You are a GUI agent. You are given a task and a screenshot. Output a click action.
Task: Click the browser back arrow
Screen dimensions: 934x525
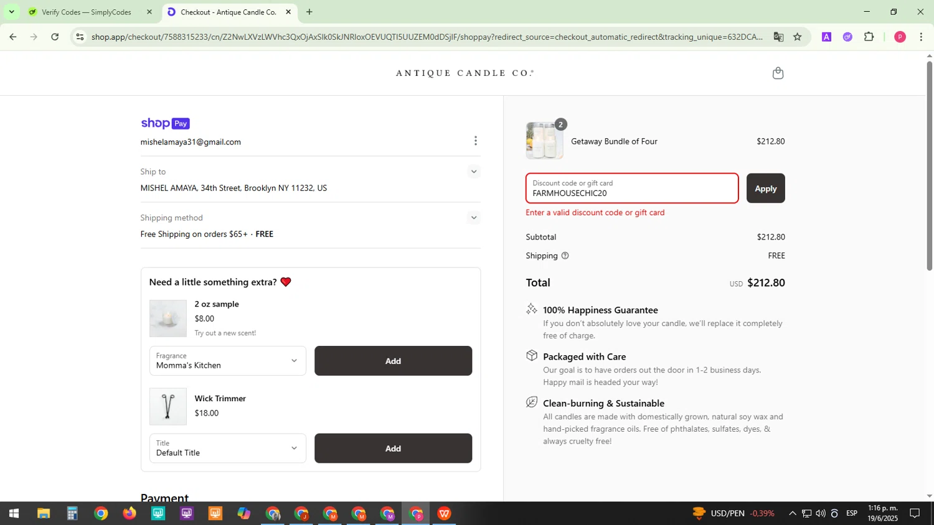tap(12, 37)
